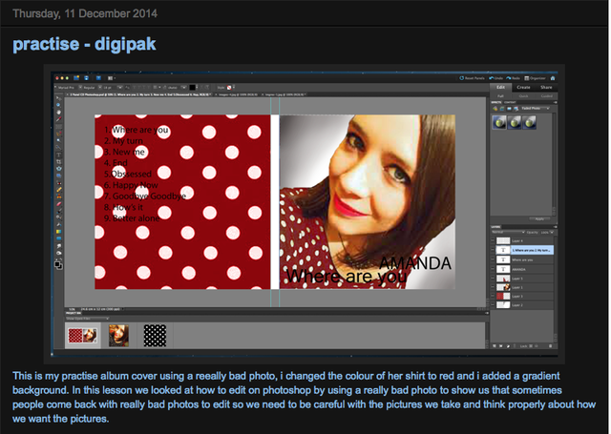Show Filters in the Effects panel
This screenshot has height=434, width=611.
point(495,109)
